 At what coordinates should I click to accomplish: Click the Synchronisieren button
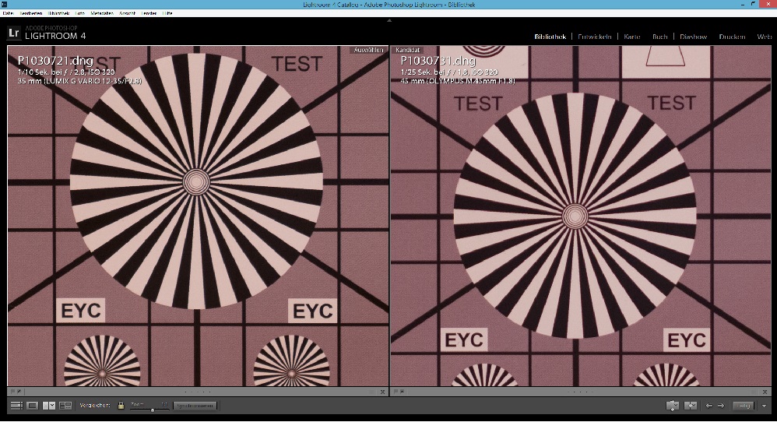click(195, 406)
